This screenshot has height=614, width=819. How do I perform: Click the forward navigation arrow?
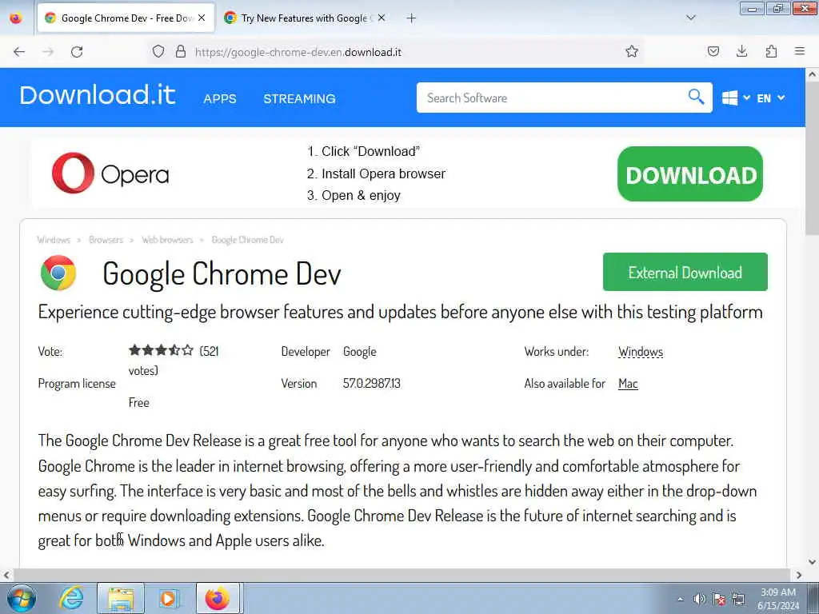48,52
